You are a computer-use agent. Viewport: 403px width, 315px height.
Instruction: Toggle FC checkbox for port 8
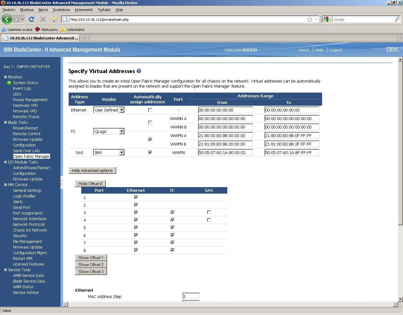173,250
